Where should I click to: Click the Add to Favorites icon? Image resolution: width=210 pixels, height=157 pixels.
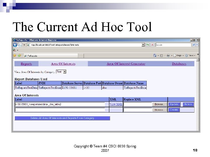20,56
